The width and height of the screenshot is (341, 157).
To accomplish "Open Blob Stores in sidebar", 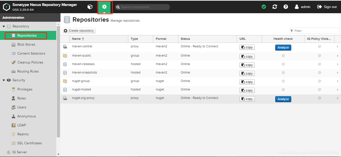I will [28, 45].
